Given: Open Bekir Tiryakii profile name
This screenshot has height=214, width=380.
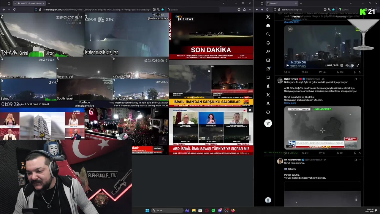Looking at the screenshot, I should [x=291, y=79].
